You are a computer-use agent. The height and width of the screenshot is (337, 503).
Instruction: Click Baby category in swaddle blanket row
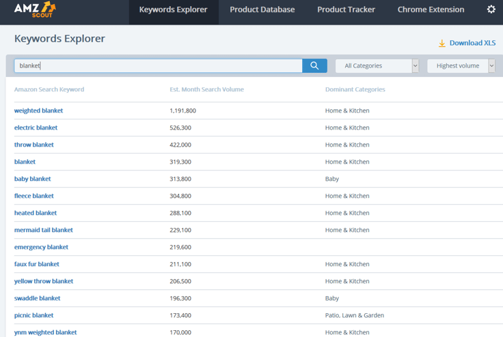332,298
